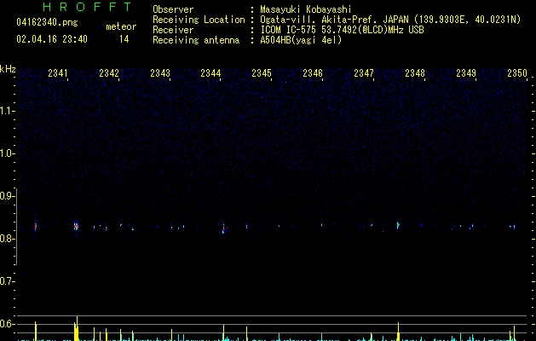
Task: Click the 2347 time marker
Action: click(x=363, y=73)
